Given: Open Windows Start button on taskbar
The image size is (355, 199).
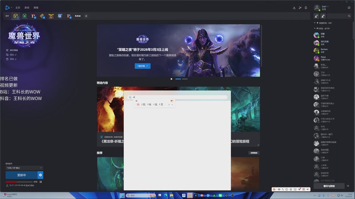Looking at the screenshot, I should 122,195.
